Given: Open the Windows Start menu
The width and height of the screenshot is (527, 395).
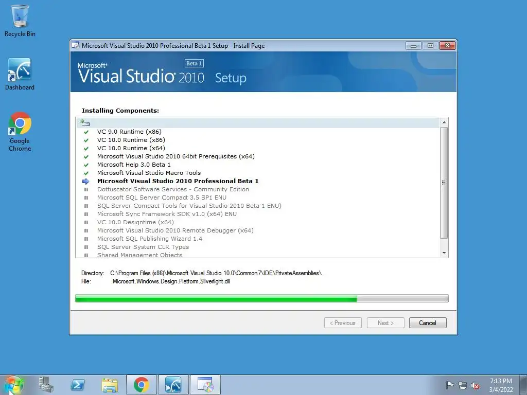Looking at the screenshot, I should tap(13, 385).
